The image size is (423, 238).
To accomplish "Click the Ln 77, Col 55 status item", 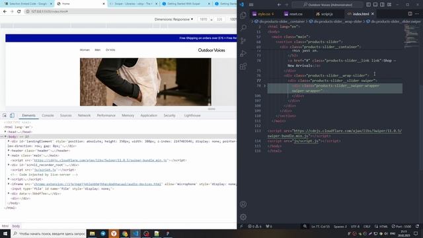I will click(x=321, y=226).
